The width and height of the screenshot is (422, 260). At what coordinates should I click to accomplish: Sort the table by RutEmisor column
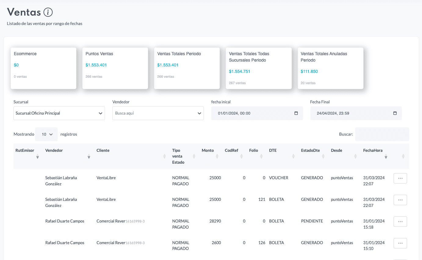click(x=38, y=156)
